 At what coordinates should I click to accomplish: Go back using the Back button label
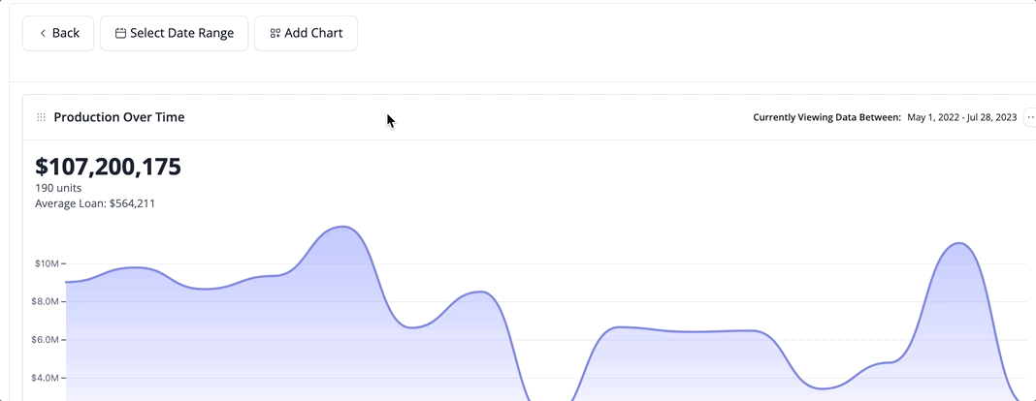click(x=66, y=33)
